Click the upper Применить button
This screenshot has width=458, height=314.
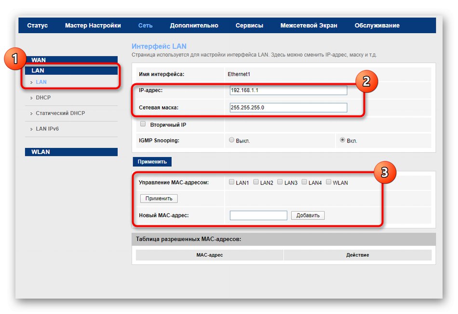[152, 162]
